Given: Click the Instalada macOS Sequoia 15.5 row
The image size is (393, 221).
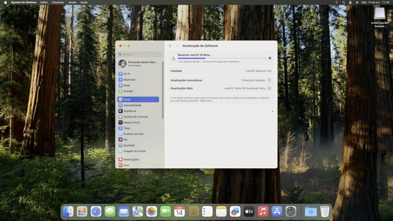Looking at the screenshot, I should pyautogui.click(x=221, y=71).
